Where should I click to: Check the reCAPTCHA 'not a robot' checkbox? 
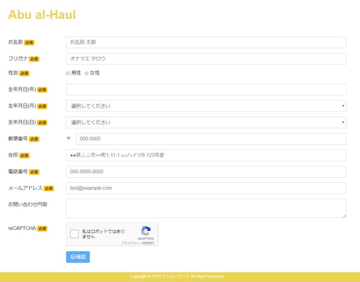(74, 234)
